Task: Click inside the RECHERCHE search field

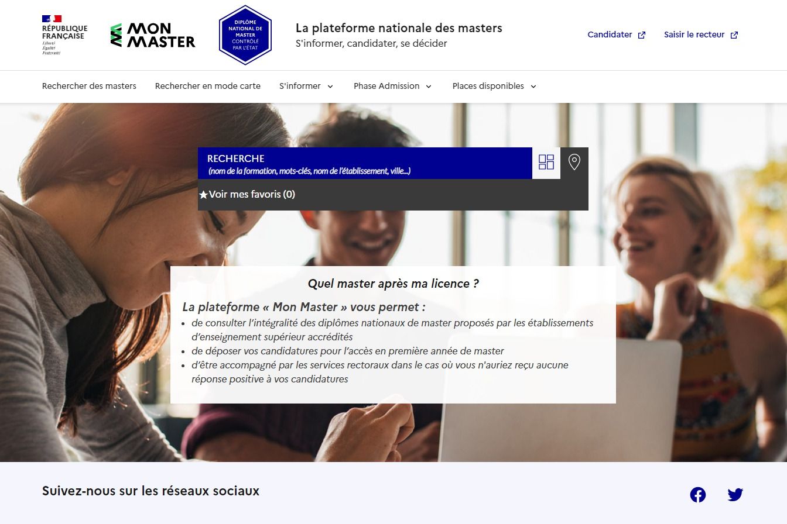Action: [363, 164]
